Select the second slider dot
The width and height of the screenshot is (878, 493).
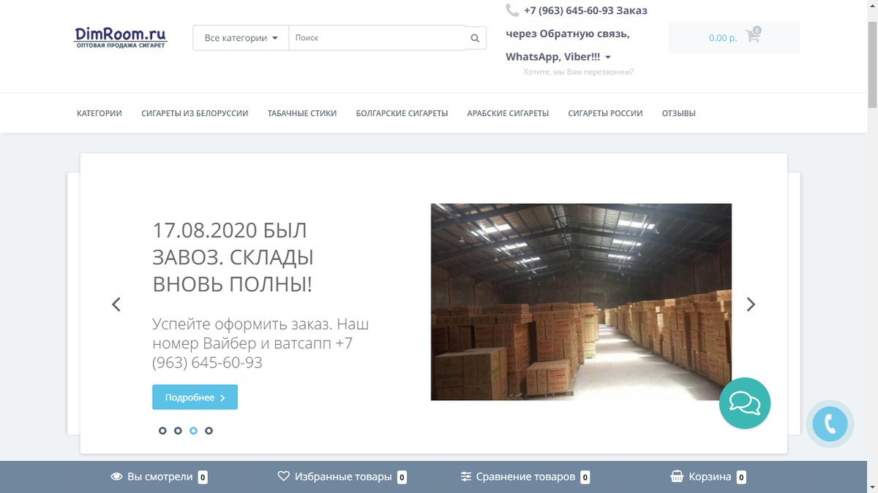tap(178, 431)
